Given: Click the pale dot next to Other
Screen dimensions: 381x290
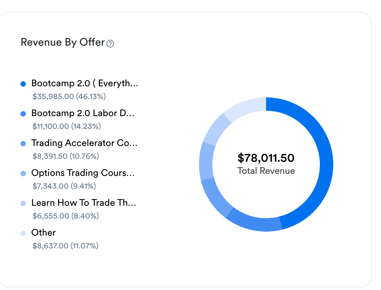Looking at the screenshot, I should click(x=23, y=233).
